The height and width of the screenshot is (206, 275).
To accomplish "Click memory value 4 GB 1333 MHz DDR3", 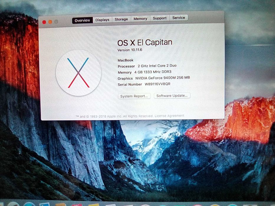I will (x=153, y=72).
